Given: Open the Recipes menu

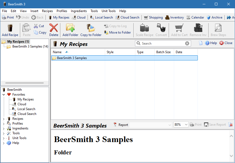Looking at the screenshot, I should pyautogui.click(x=47, y=11).
